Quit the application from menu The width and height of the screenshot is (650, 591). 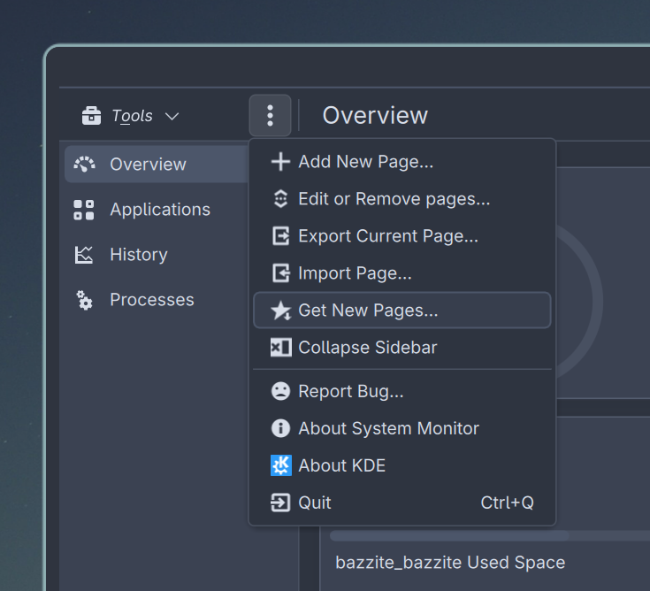(314, 503)
